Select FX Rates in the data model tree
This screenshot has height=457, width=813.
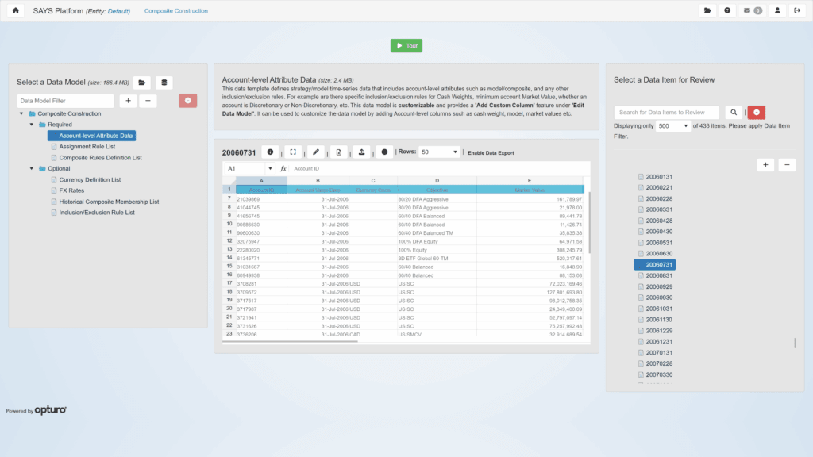71,190
